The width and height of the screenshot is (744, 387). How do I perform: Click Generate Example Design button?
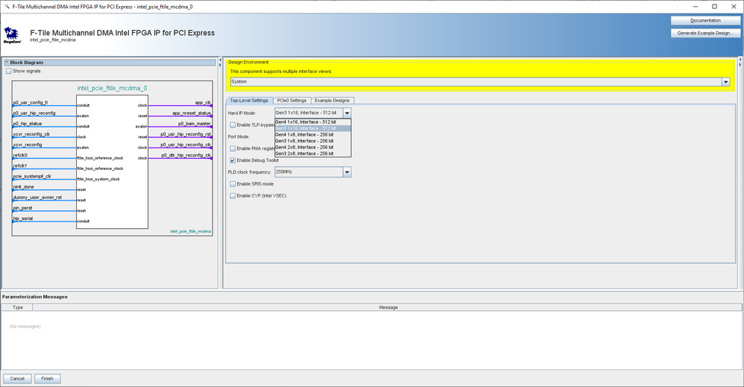[x=705, y=33]
